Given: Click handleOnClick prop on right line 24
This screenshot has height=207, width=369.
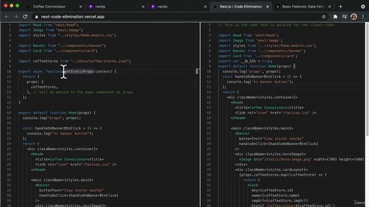Looking at the screenshot, I should click(278, 144).
